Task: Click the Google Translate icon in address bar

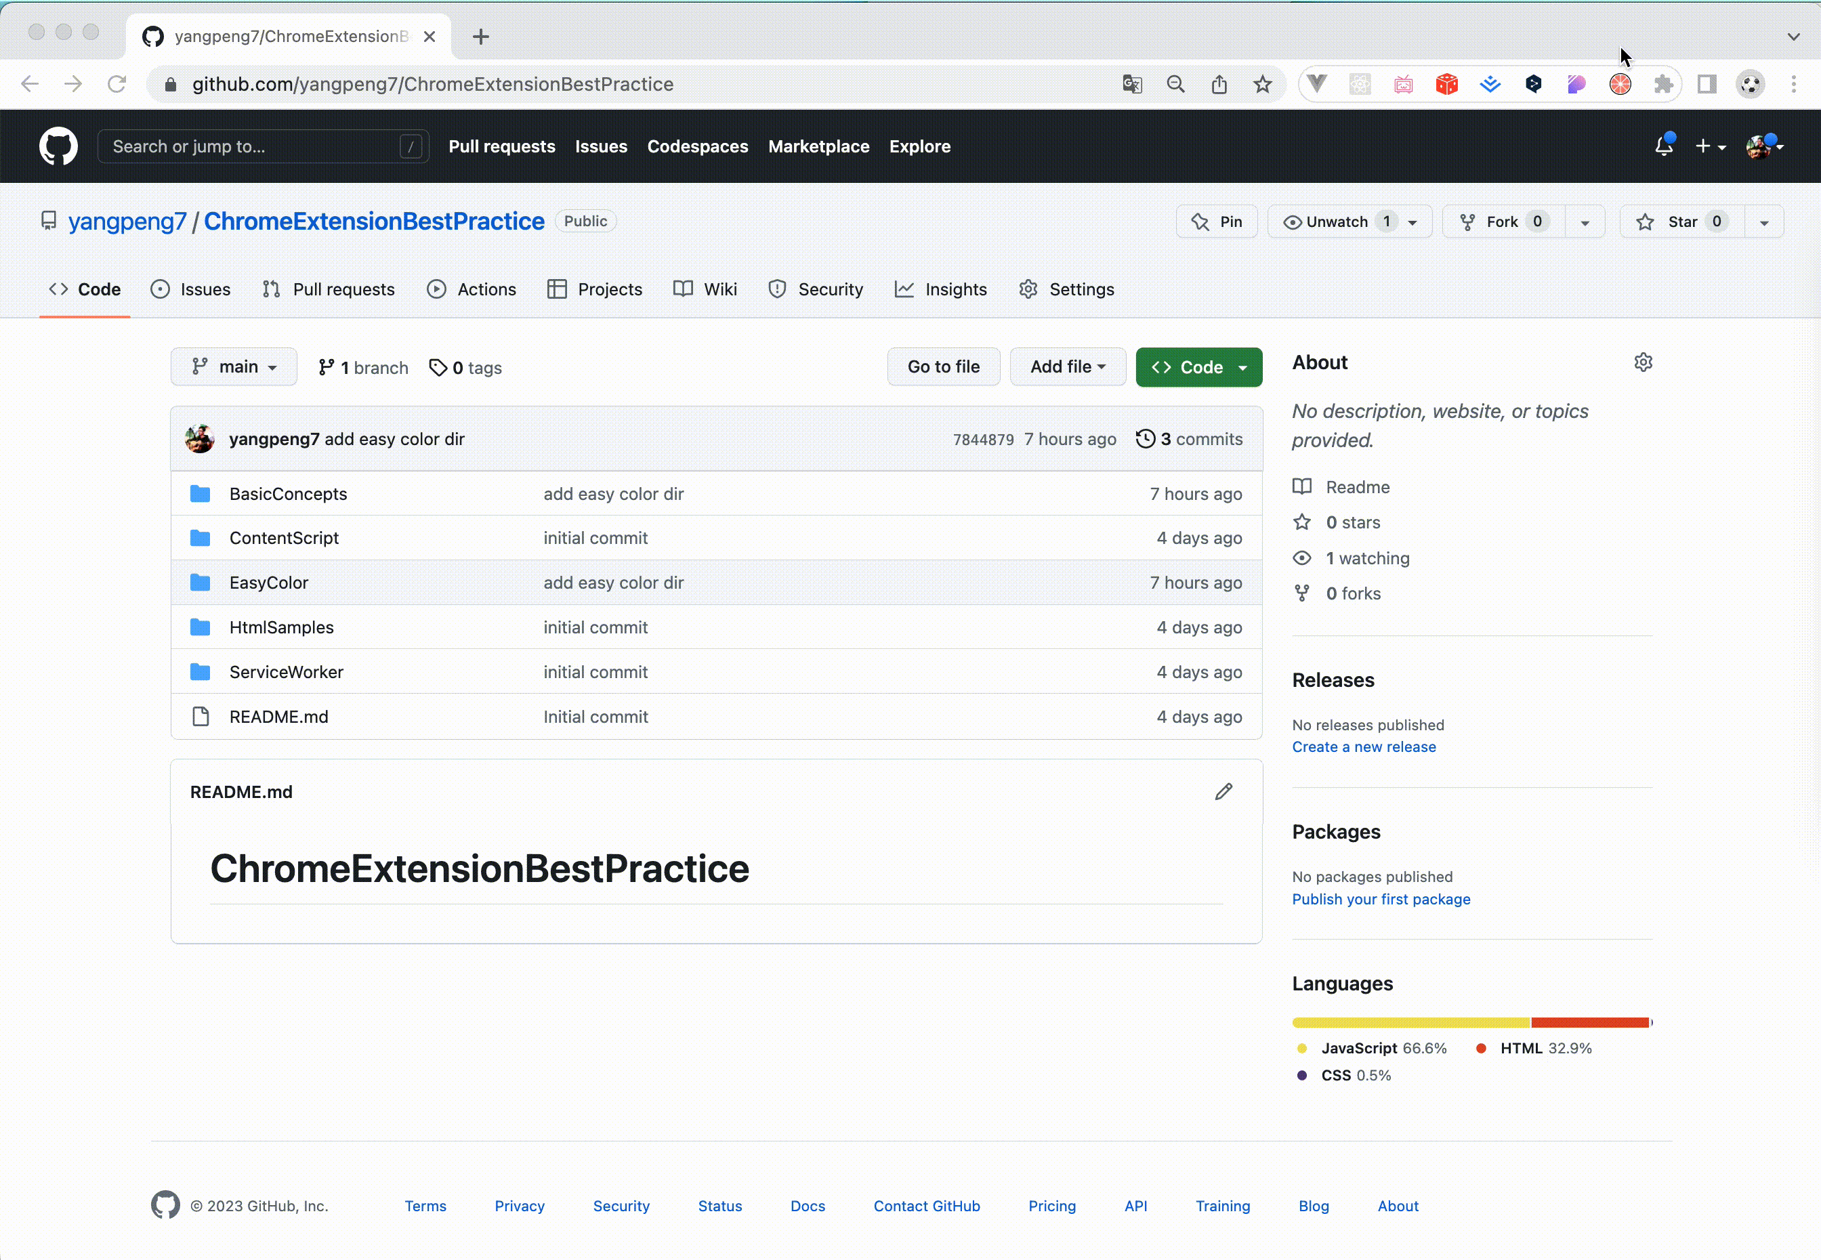Action: pyautogui.click(x=1132, y=84)
